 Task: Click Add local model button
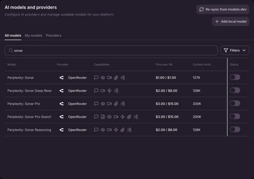click(231, 21)
